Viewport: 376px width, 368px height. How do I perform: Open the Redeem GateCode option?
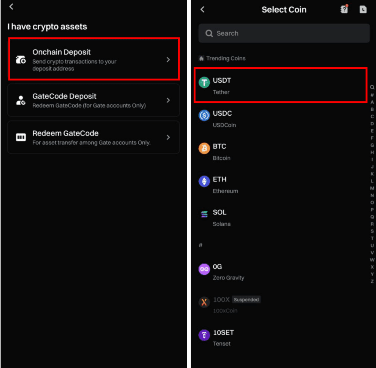tap(94, 137)
